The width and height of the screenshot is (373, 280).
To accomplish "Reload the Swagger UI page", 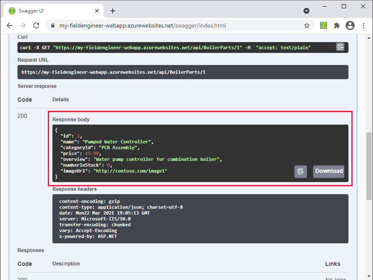I will (36, 25).
